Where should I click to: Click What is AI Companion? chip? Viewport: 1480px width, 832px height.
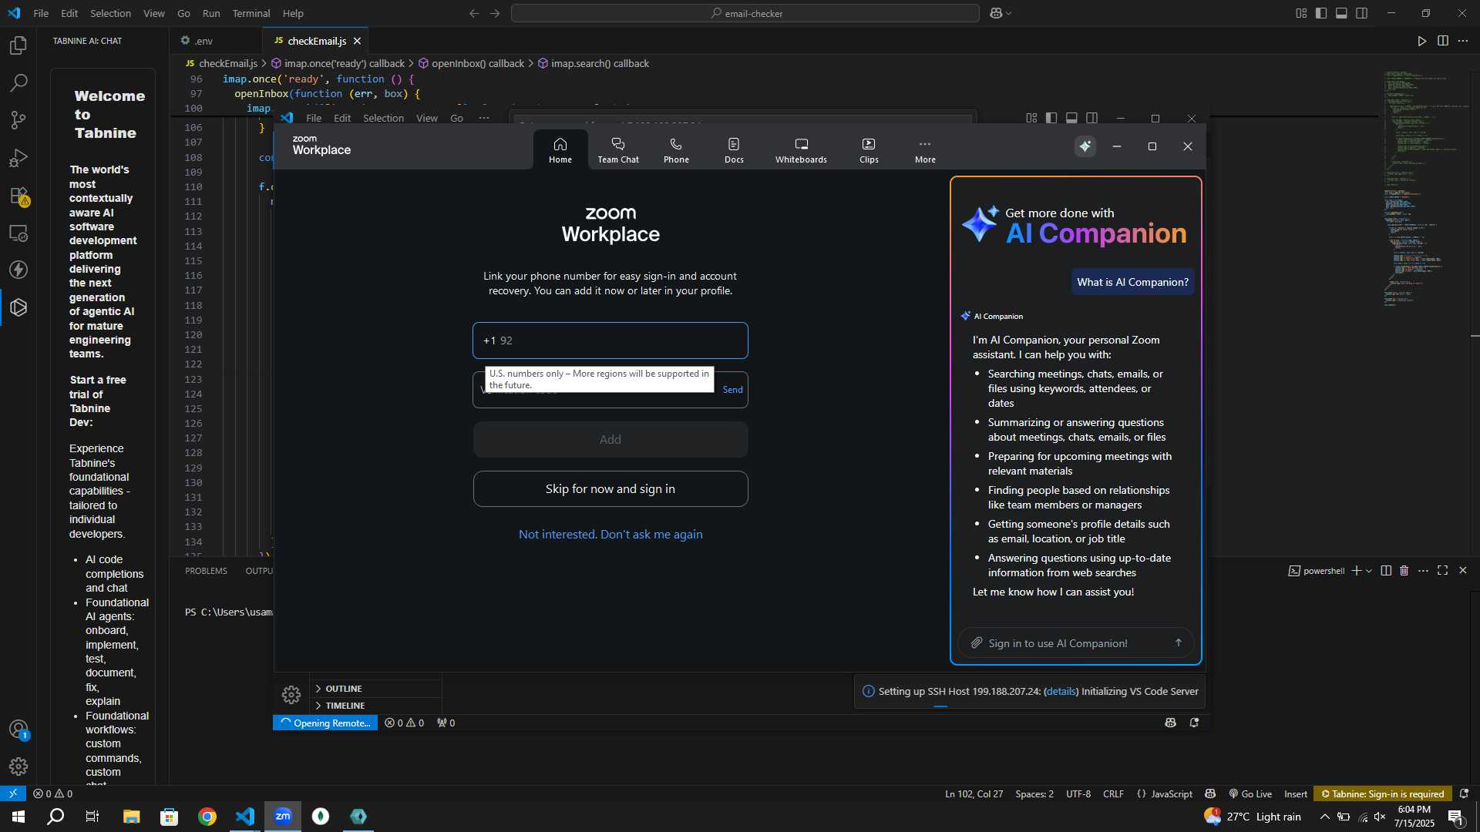coord(1132,282)
